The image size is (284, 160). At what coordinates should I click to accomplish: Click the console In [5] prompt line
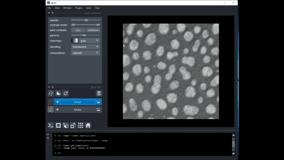(58, 153)
